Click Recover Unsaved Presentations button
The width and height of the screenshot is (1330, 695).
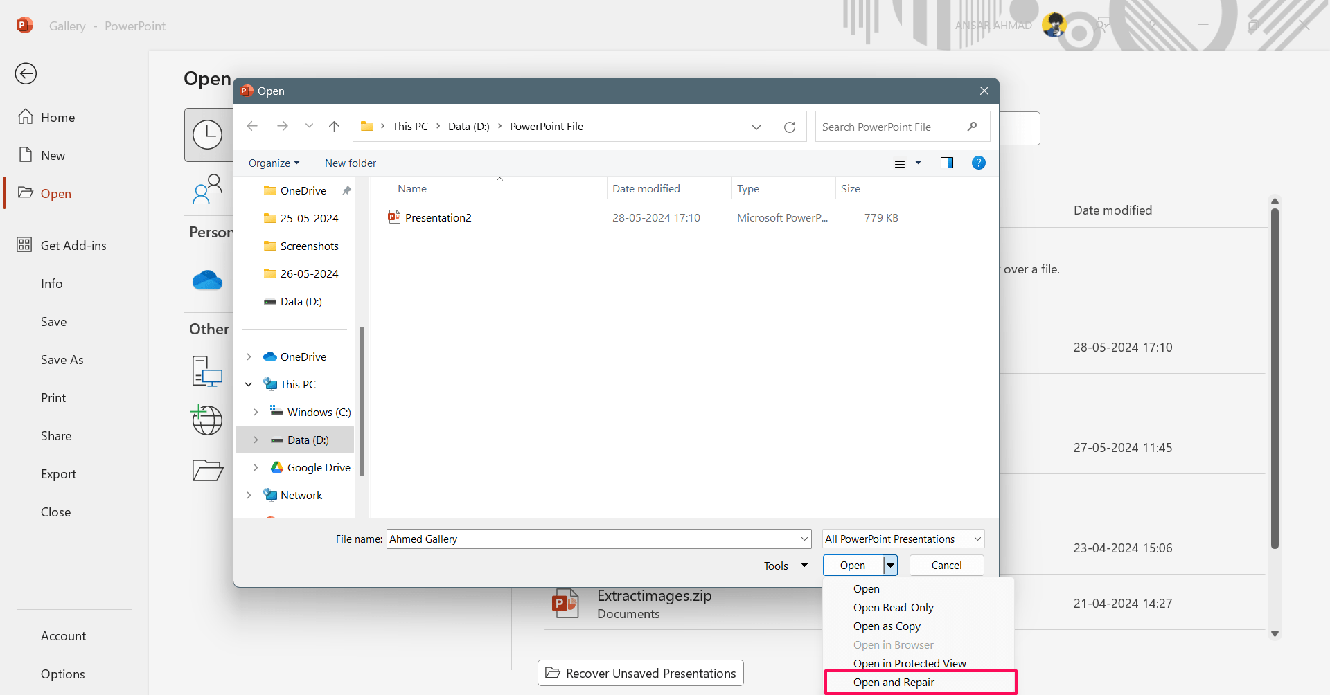click(641, 673)
